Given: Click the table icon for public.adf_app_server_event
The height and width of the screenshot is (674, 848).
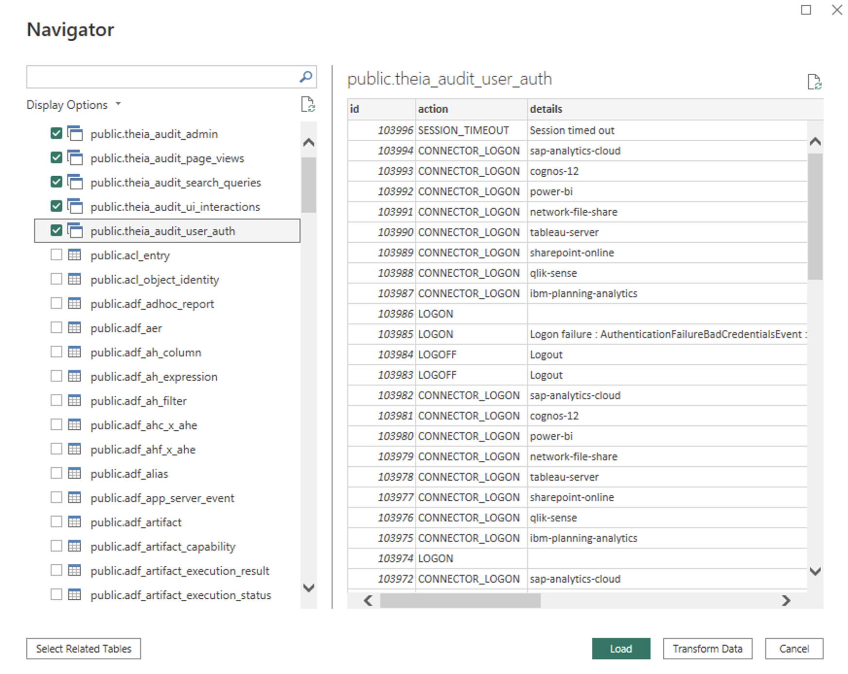Looking at the screenshot, I should pos(74,498).
